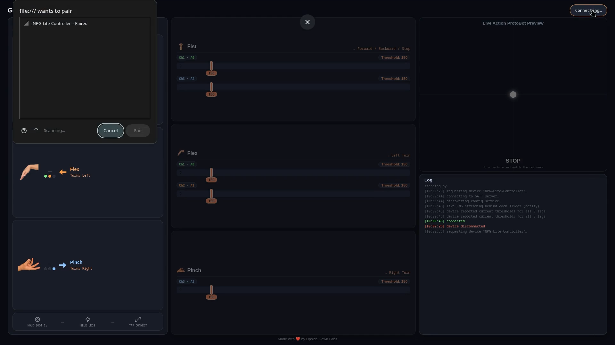
Task: Select NPG-Lite-Controller – Paired device row
Action: (85, 23)
